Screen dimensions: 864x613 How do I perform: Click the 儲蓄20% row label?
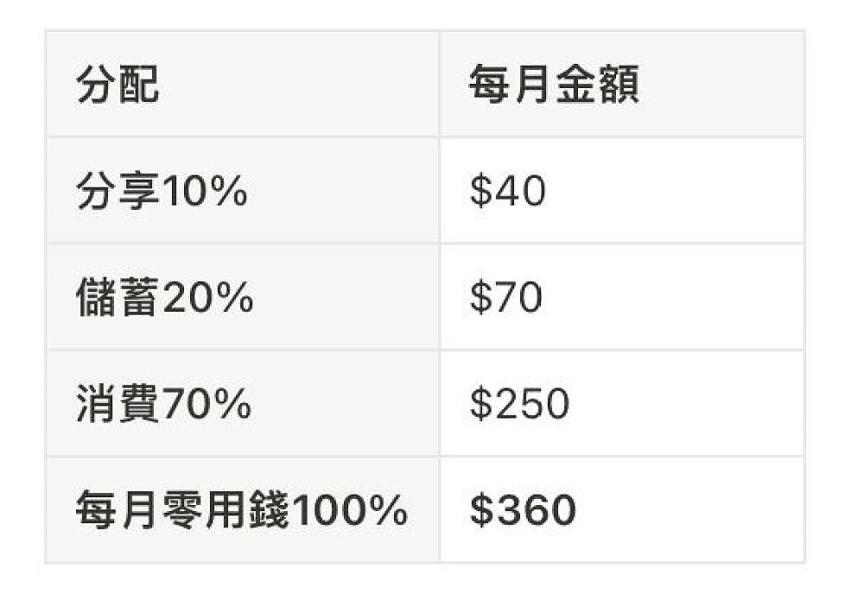pyautogui.click(x=164, y=298)
